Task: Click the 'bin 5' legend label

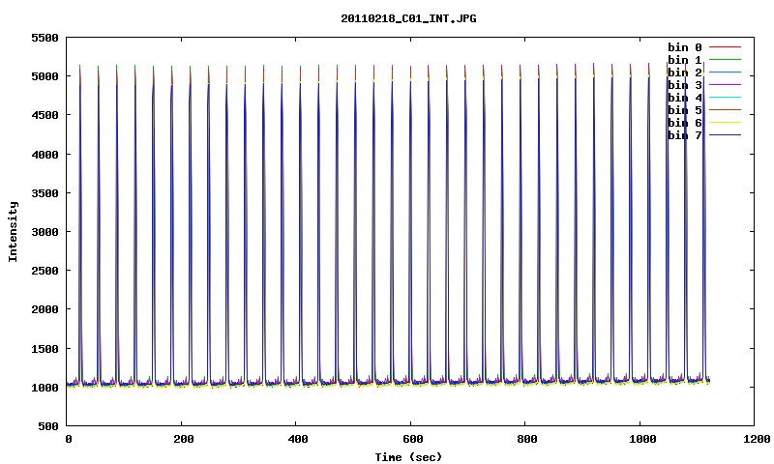Action: pyautogui.click(x=685, y=110)
